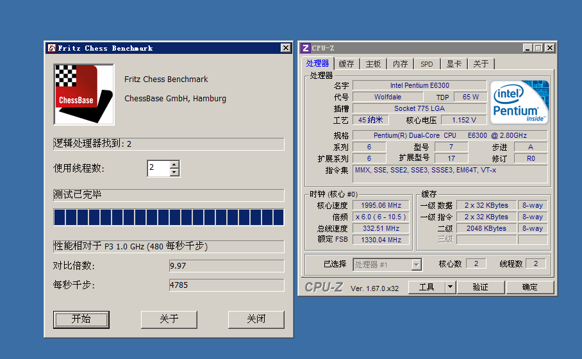Viewport: 582px width, 359px height.
Task: Open the 显卡 tab in CPU-Z
Action: (x=454, y=64)
